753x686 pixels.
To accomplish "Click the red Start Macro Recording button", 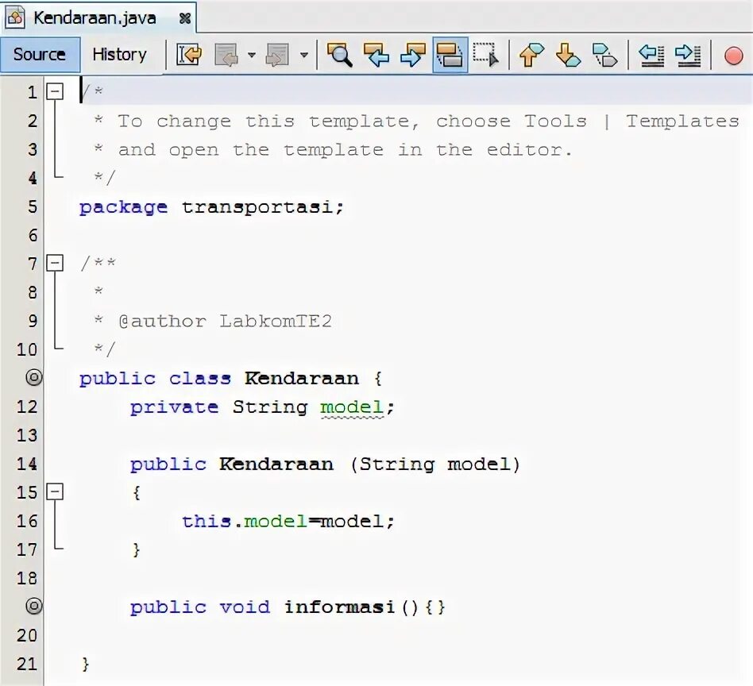I will (x=733, y=56).
